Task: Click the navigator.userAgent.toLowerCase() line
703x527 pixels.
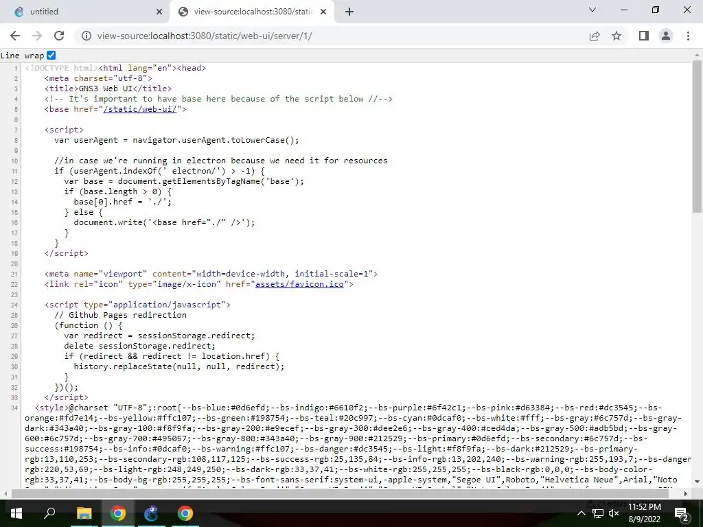Action: (x=176, y=140)
